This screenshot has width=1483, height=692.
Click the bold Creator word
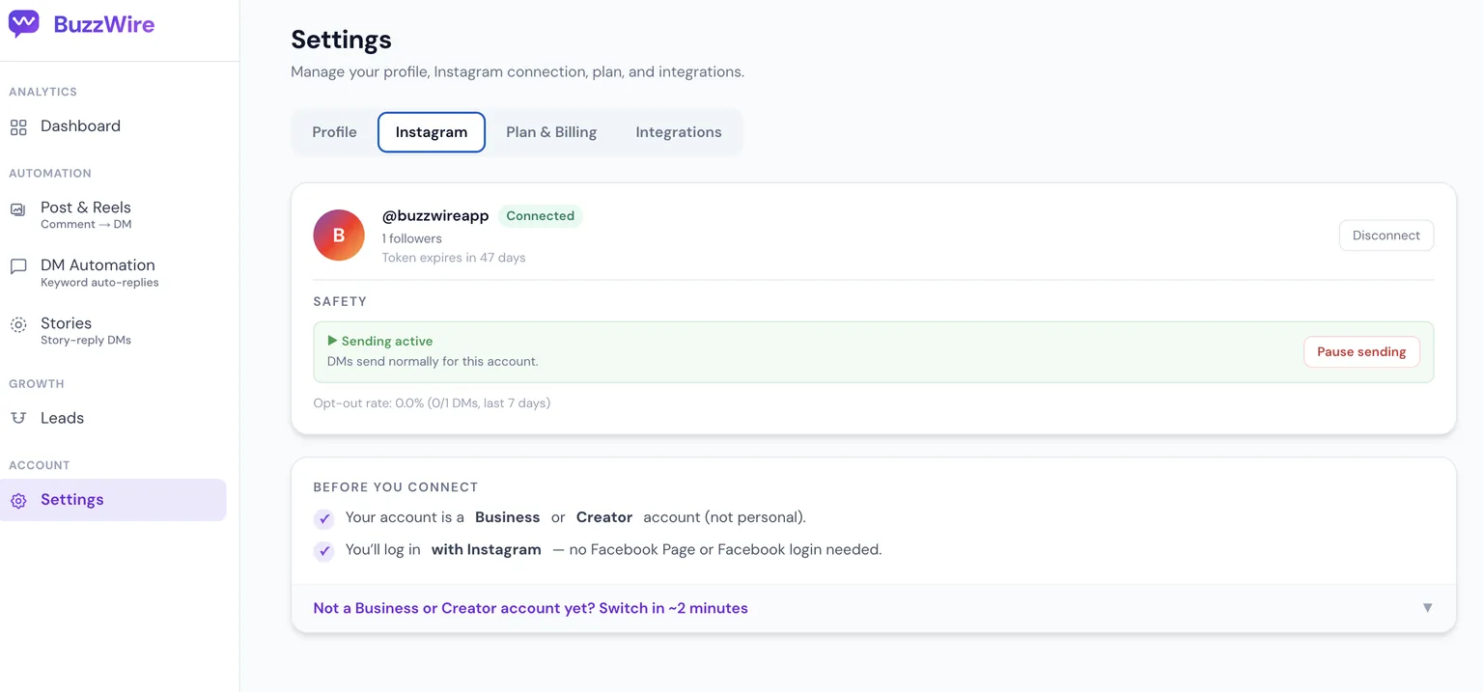[x=604, y=517]
